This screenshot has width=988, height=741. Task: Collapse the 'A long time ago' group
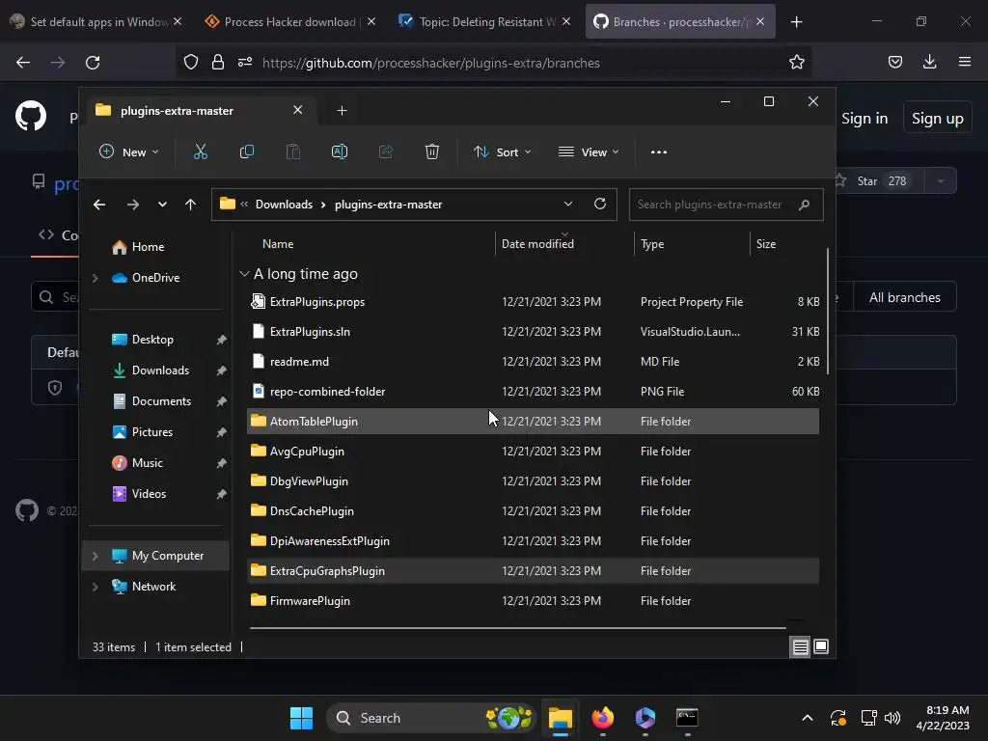tap(244, 274)
